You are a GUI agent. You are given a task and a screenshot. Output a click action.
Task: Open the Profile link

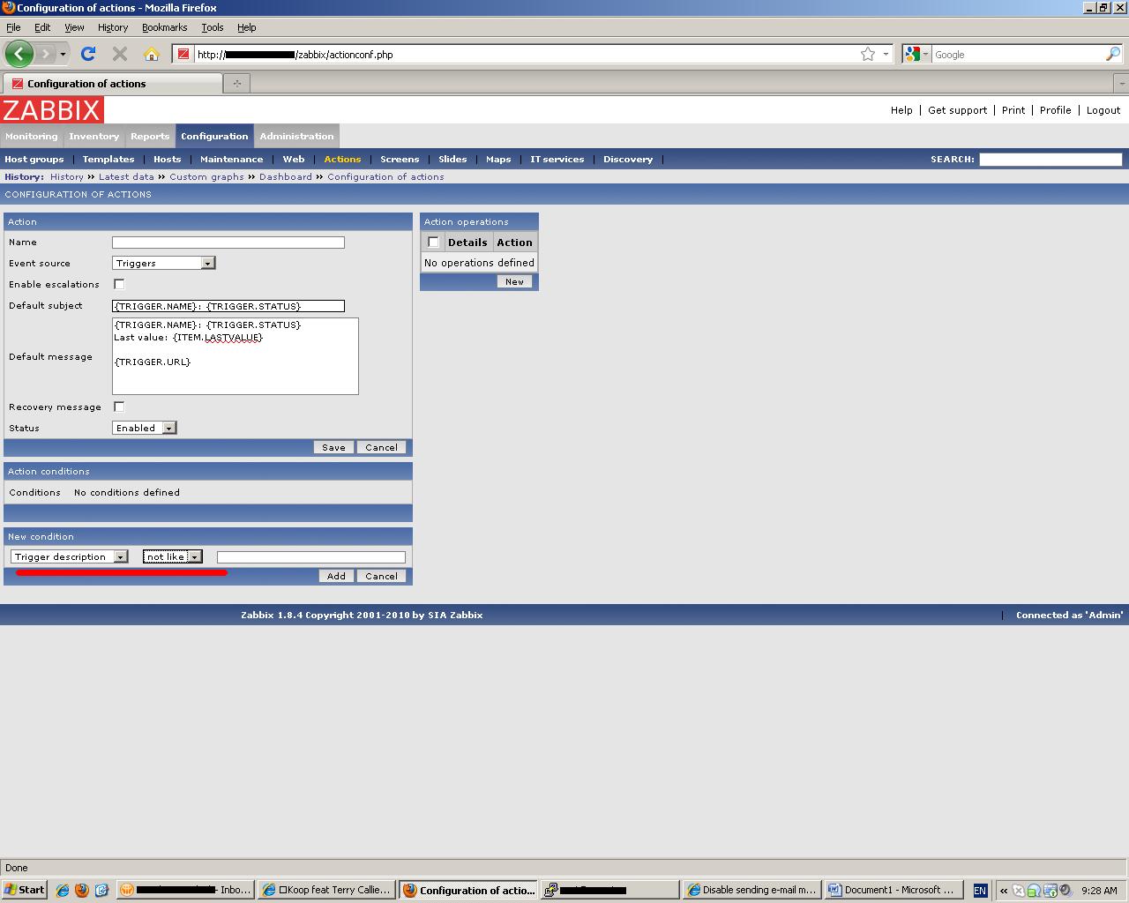click(1055, 110)
